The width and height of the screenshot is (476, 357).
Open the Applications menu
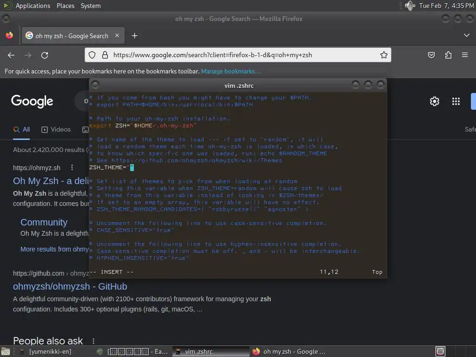pyautogui.click(x=33, y=6)
